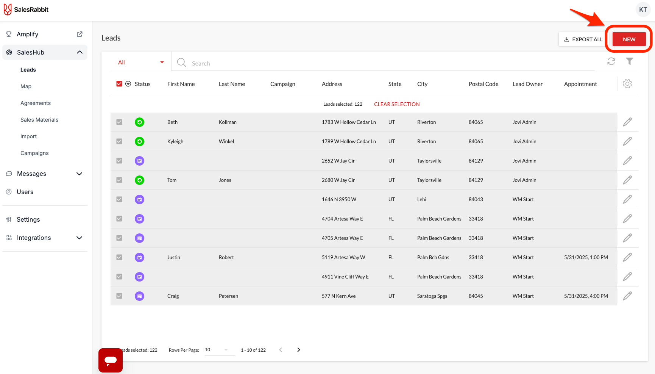The height and width of the screenshot is (374, 655).
Task: Edit the 2652 W Jay Cir lead
Action: coord(627,161)
